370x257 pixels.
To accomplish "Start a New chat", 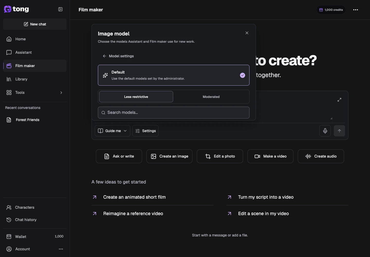I will [35, 24].
